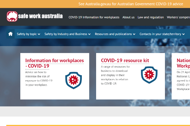
Task: Go to the home page via house icon
Action: pos(10,34)
